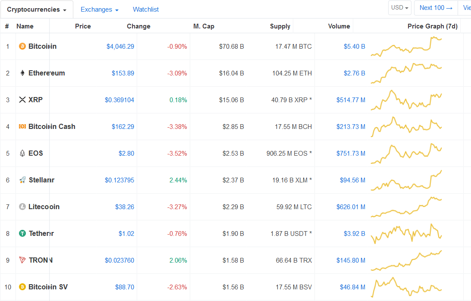Click the Tether logo icon
471x301 pixels.
coord(22,233)
